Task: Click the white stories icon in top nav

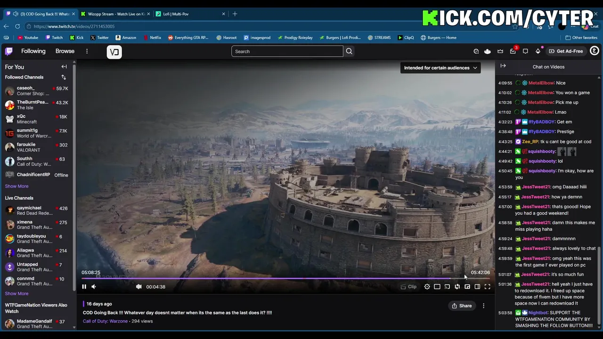Action: pyautogui.click(x=114, y=52)
